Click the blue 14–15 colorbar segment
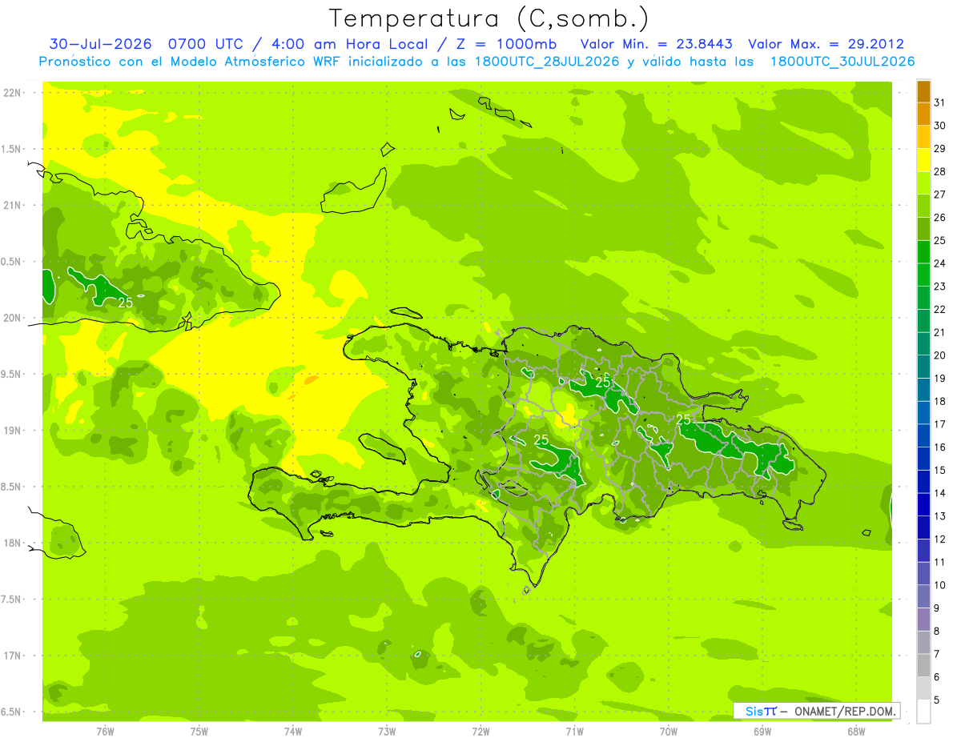Screen dimensions: 961x742 (x=923, y=482)
